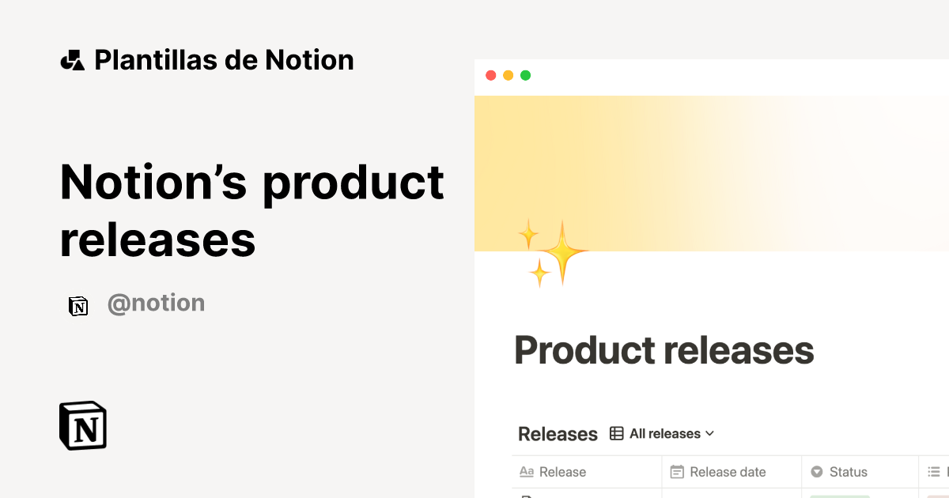The height and width of the screenshot is (498, 949).
Task: Click the table view icon beside All releases
Action: pos(615,433)
